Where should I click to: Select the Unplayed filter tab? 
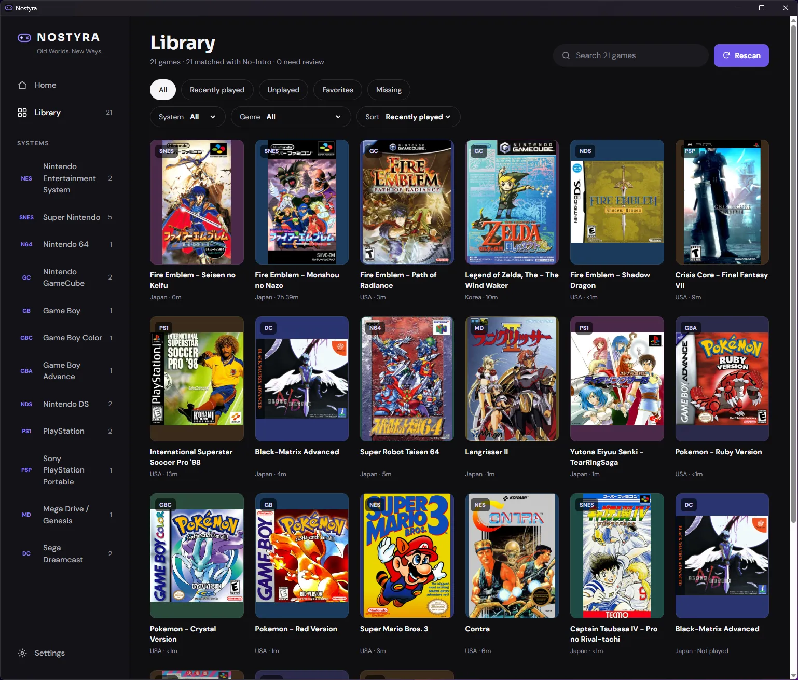pos(283,90)
